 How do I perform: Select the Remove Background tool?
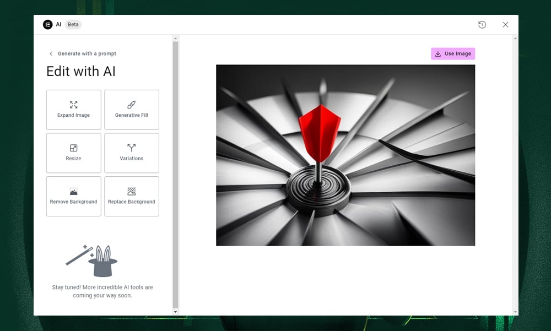tap(73, 196)
